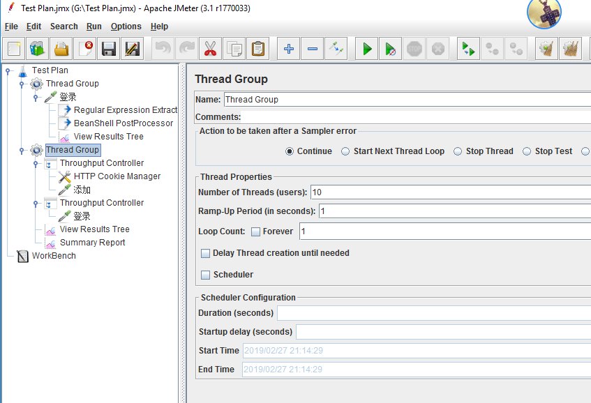Collapse the first Thread Group node
The image size is (591, 403).
[x=22, y=84]
